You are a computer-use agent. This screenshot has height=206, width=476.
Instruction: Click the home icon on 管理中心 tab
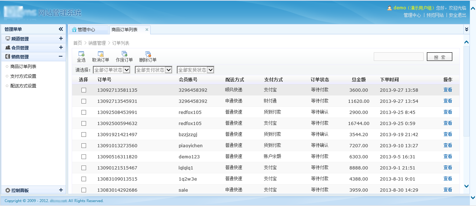(x=74, y=30)
